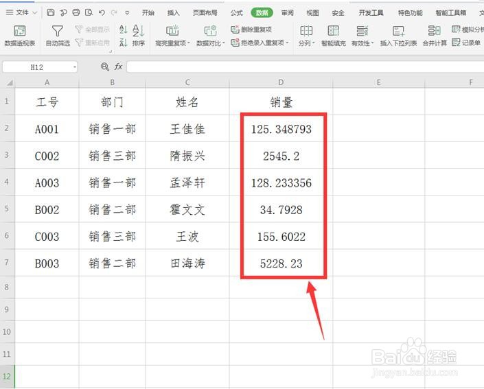Select column C header
This screenshot has width=484, height=389.
pyautogui.click(x=187, y=82)
